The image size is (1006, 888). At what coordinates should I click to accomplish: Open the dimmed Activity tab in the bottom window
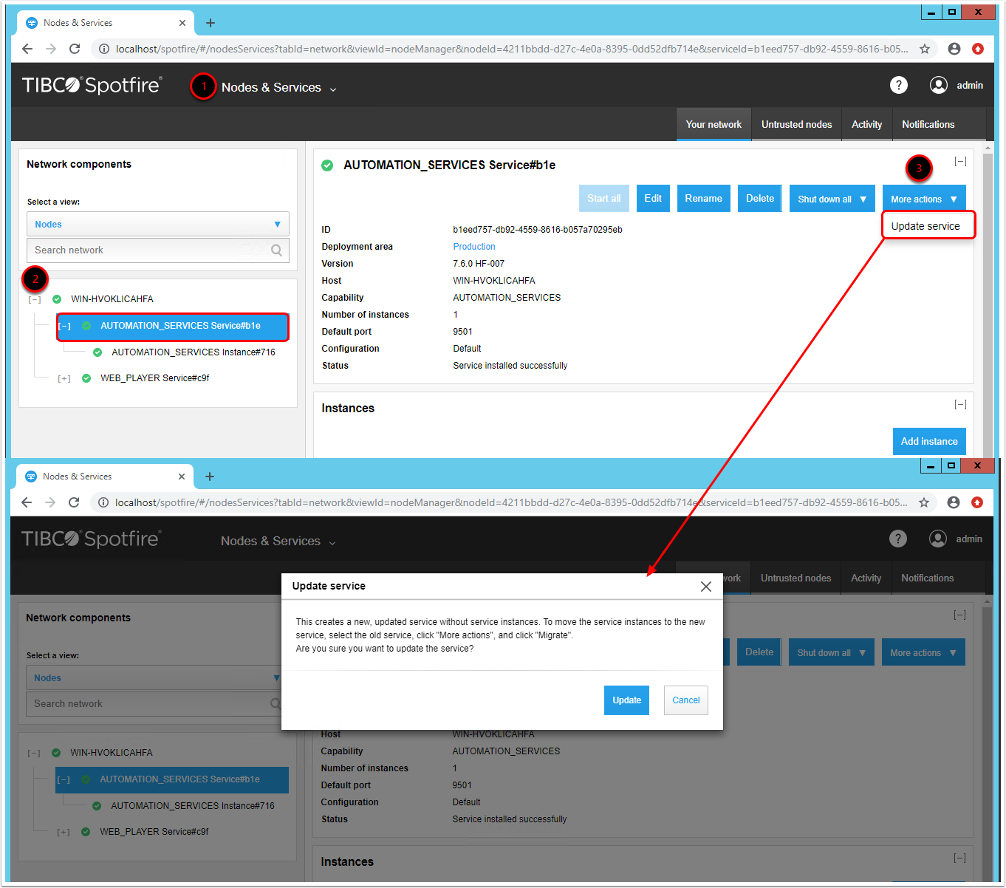click(x=866, y=578)
